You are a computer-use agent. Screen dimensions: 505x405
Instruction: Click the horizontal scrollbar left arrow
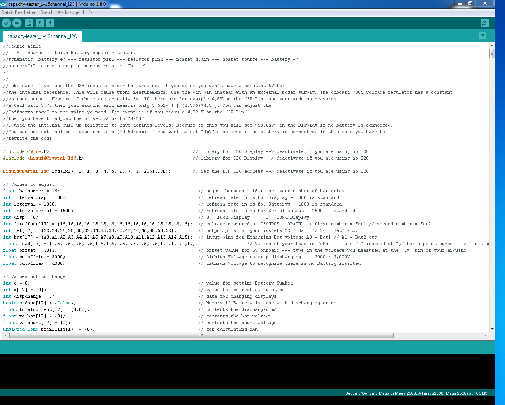click(5, 336)
